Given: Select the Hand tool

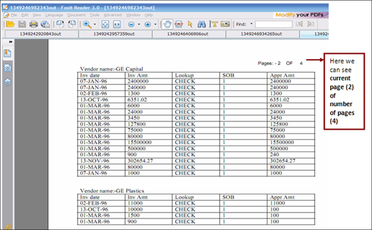Looking at the screenshot, I should [x=168, y=24].
